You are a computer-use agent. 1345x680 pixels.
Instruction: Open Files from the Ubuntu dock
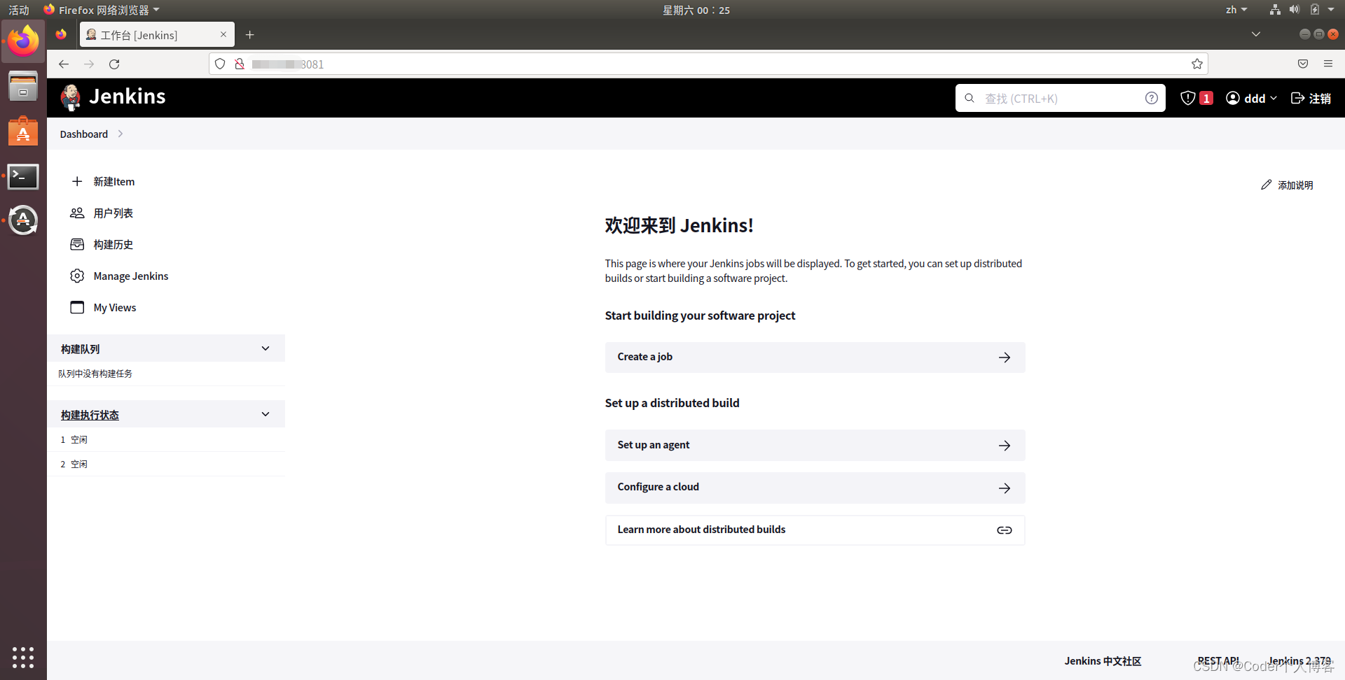click(x=23, y=86)
